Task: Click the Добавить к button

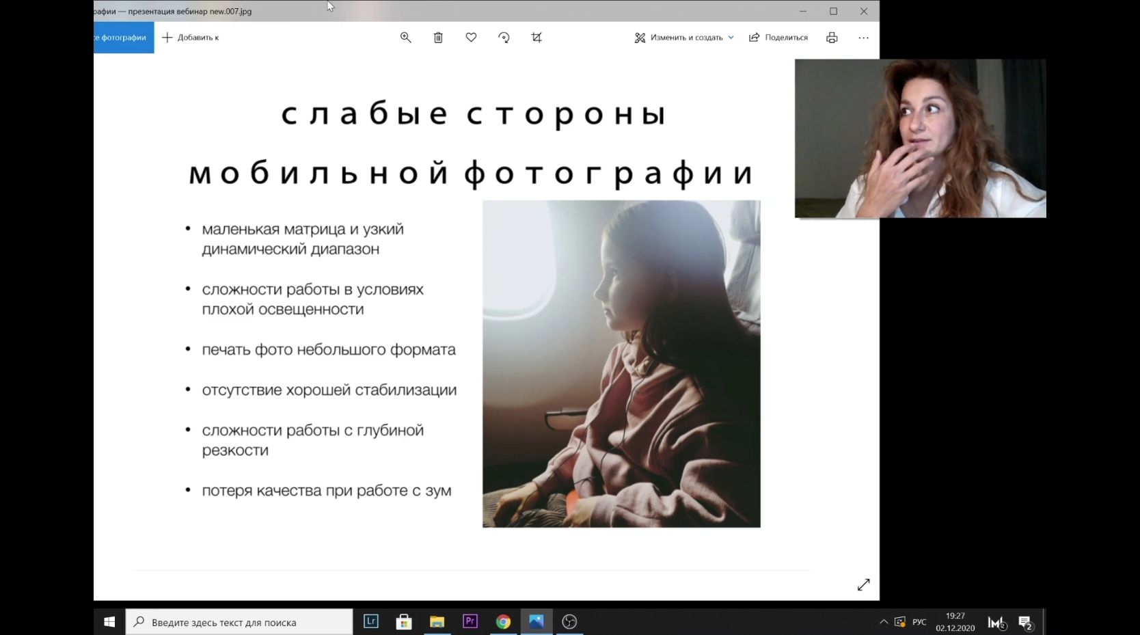Action: tap(190, 38)
